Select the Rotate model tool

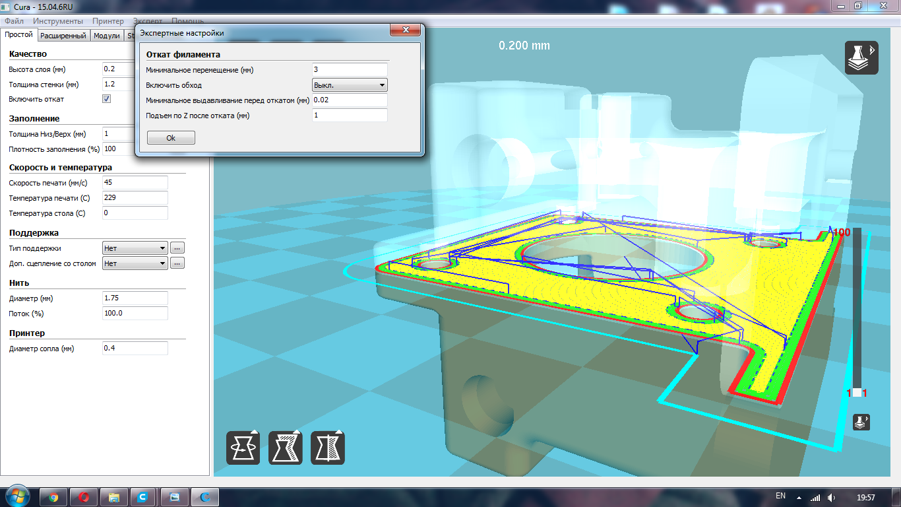pyautogui.click(x=243, y=448)
